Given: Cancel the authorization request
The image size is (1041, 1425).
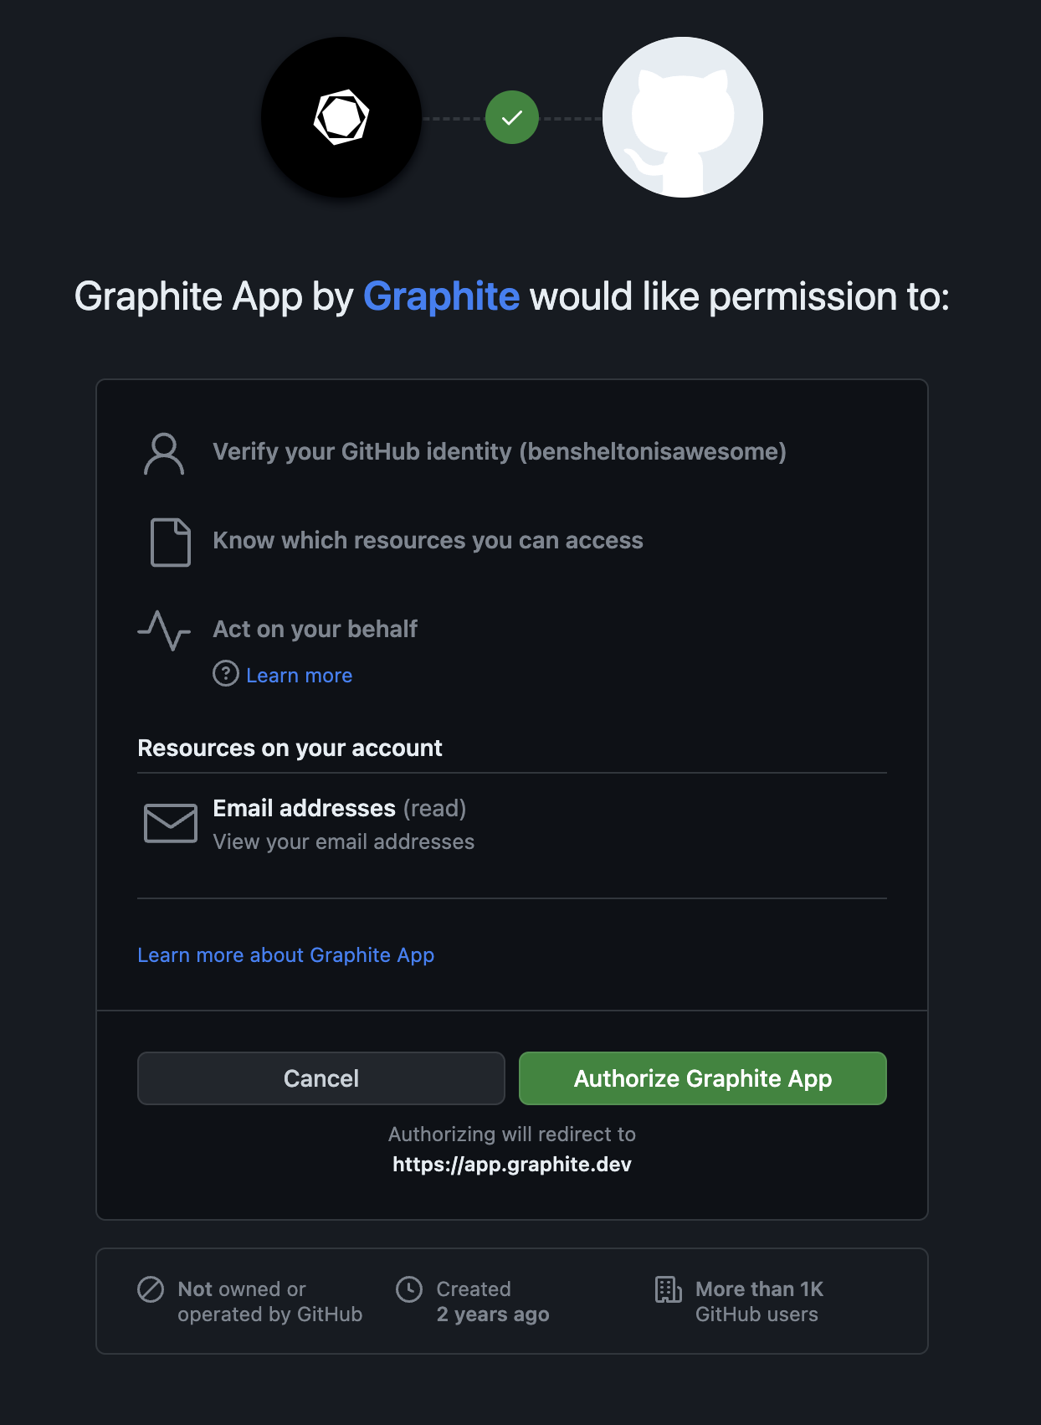Looking at the screenshot, I should click(321, 1078).
